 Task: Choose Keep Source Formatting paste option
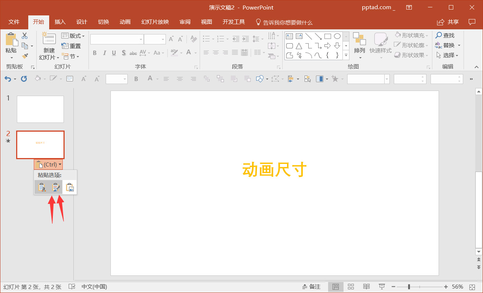pos(55,187)
